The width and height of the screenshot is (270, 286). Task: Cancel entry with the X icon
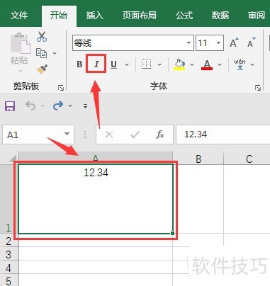[109, 135]
